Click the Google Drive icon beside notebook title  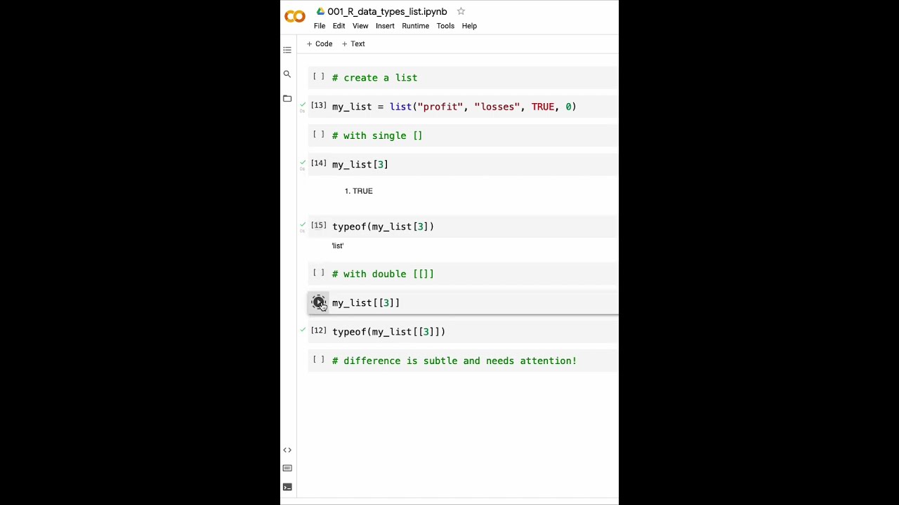click(320, 11)
